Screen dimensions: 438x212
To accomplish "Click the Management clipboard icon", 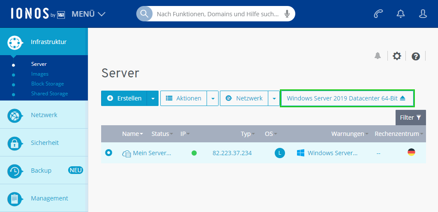I will 15,199.
